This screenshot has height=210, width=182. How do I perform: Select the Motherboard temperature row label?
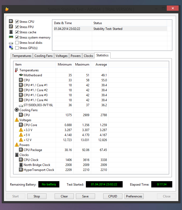(x=33, y=75)
